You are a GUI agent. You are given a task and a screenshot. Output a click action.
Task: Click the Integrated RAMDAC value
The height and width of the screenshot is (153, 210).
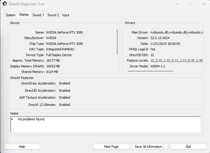click(60, 49)
